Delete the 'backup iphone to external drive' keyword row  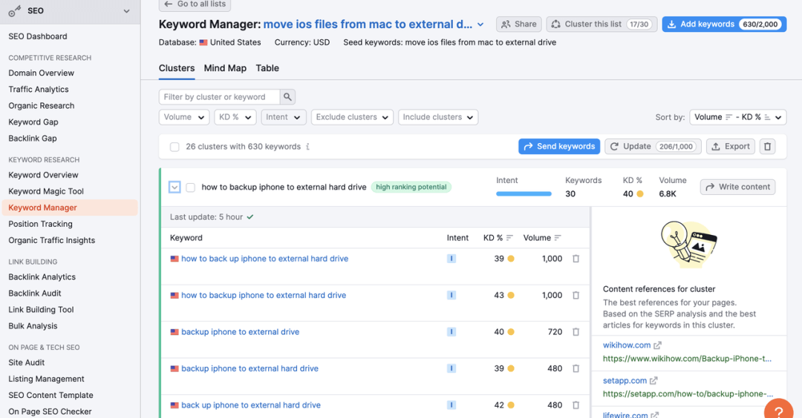tap(576, 332)
